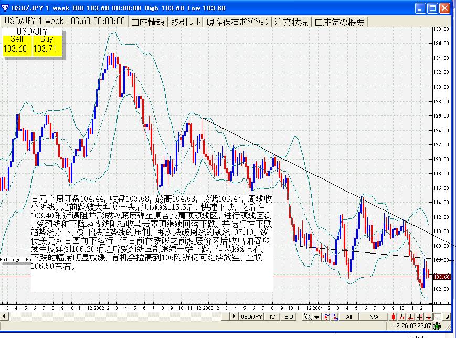Click the status bar time 12 26 07:23:07
Image resolution: width=456 pixels, height=338 pixels.
411,326
